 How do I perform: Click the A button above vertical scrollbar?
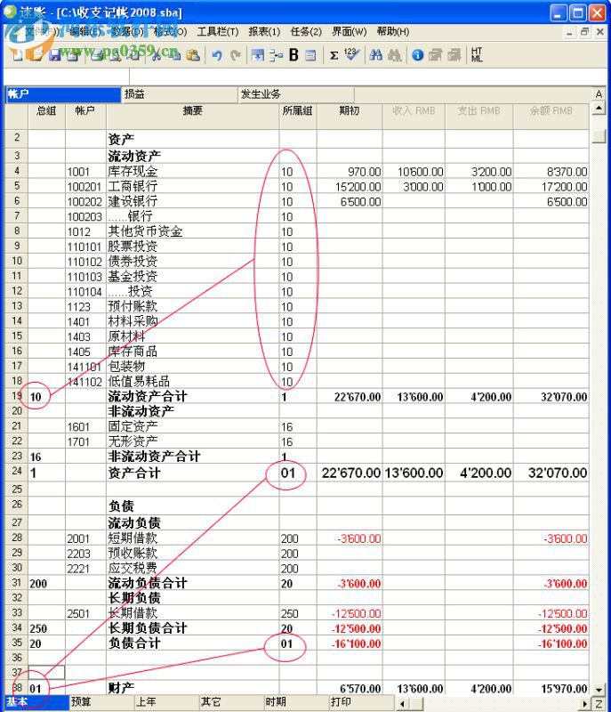(x=599, y=94)
